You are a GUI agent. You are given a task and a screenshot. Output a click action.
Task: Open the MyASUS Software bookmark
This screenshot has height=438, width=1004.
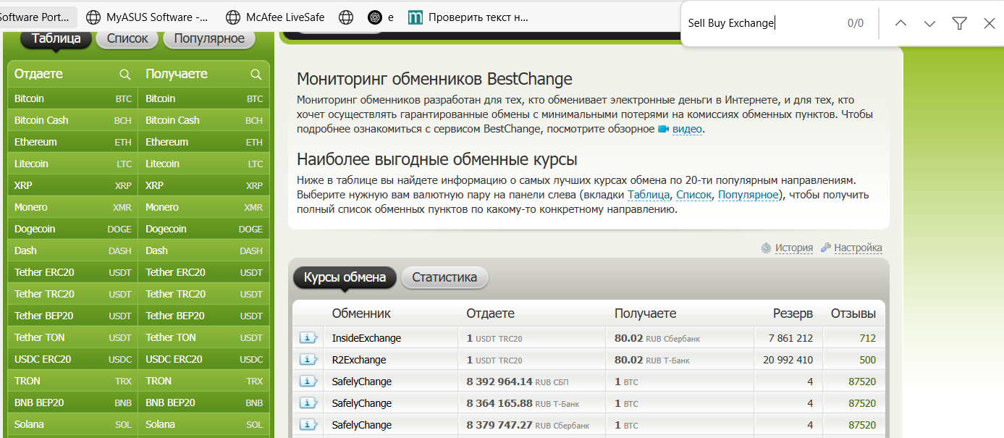[148, 17]
